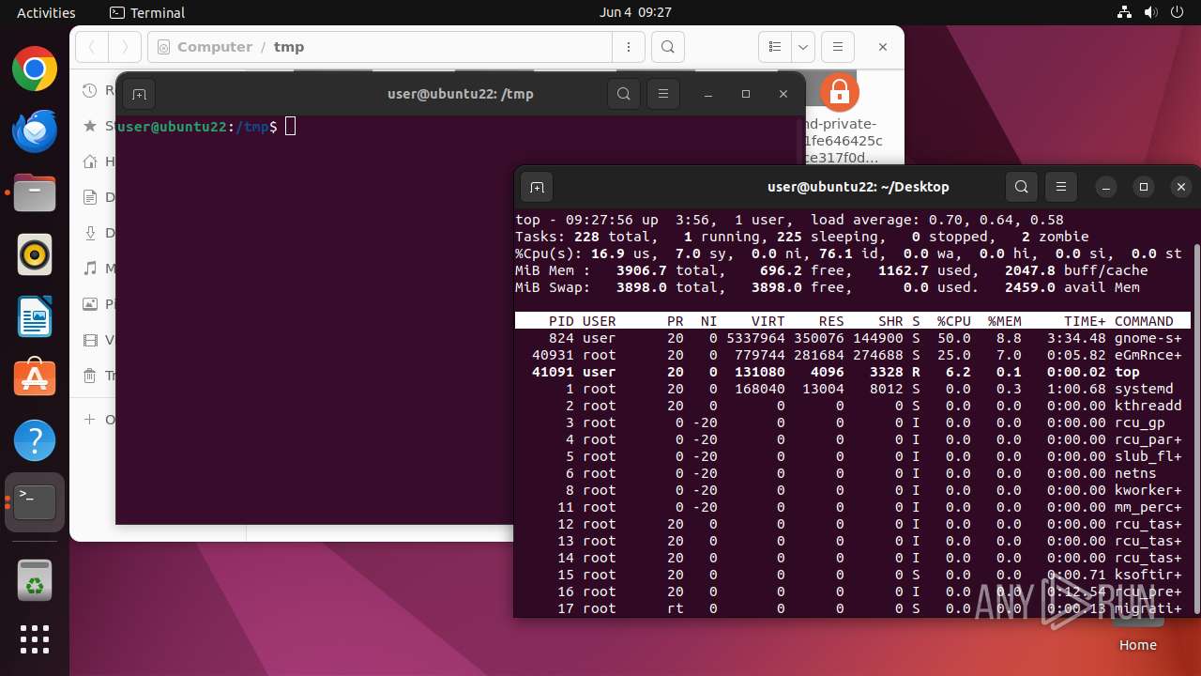Click the PID column header in top
1201x676 pixels.
561,321
